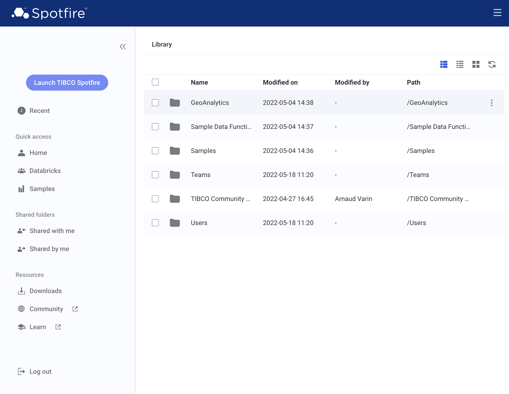Open the Samples folder name in the table
Image resolution: width=509 pixels, height=394 pixels.
click(x=203, y=151)
